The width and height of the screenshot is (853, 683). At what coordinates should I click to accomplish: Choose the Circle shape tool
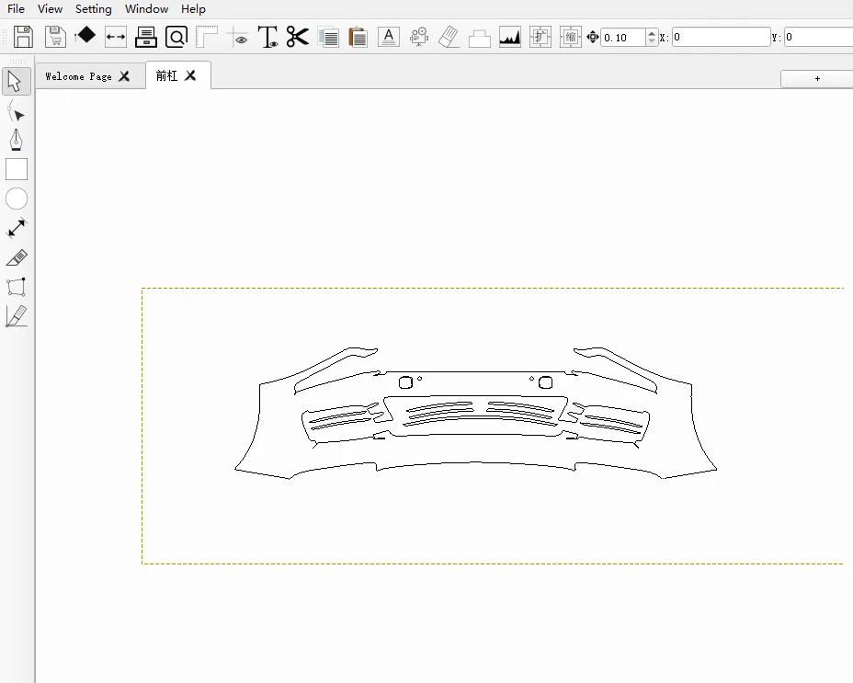point(17,199)
